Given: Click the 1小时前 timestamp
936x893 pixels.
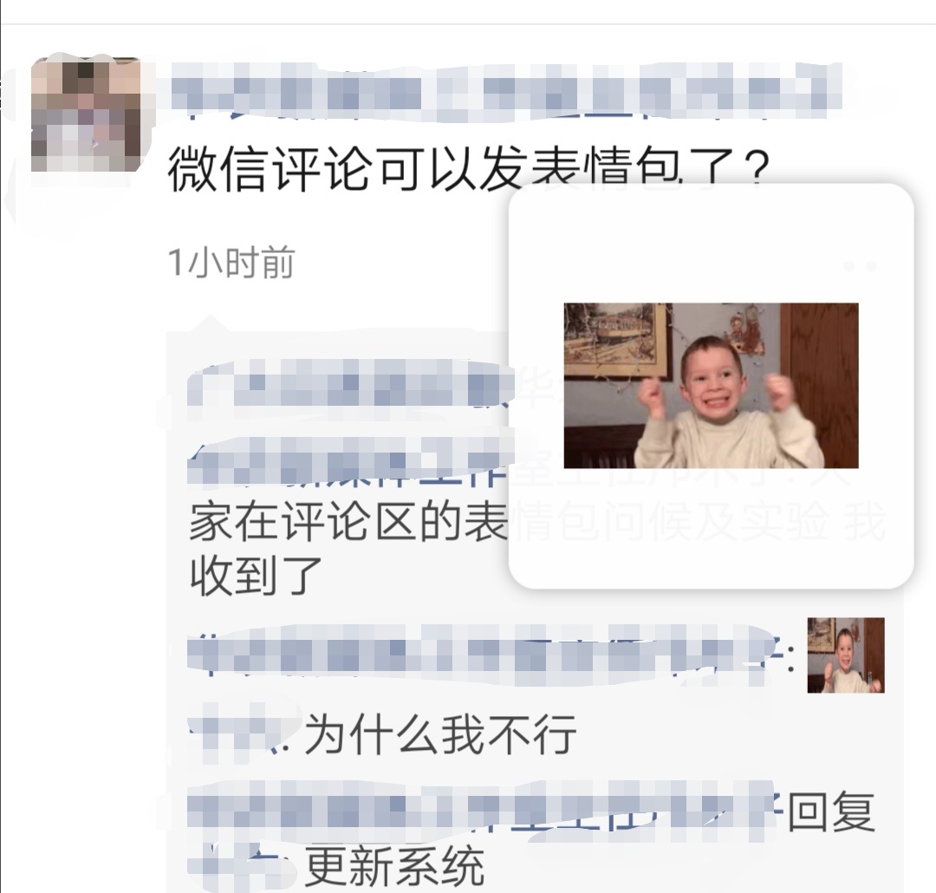Looking at the screenshot, I should 231,262.
